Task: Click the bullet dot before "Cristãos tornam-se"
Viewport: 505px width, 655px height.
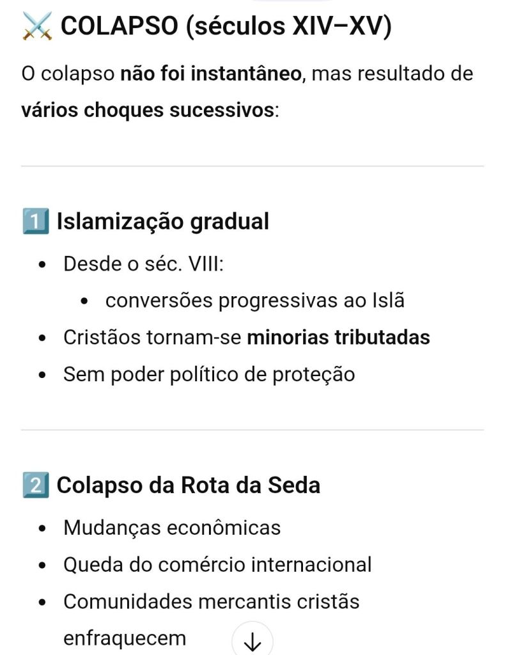Action: (x=42, y=338)
